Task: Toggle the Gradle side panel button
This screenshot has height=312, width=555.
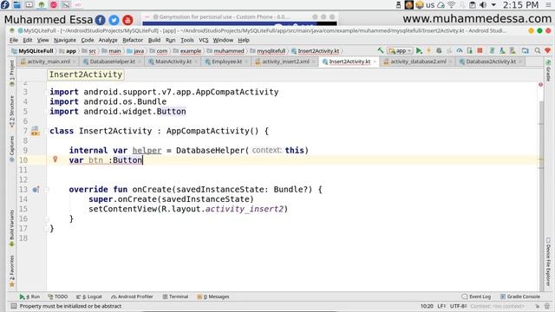Action: click(548, 70)
